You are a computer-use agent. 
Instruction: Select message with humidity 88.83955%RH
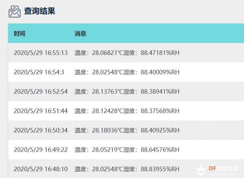coord(127,169)
